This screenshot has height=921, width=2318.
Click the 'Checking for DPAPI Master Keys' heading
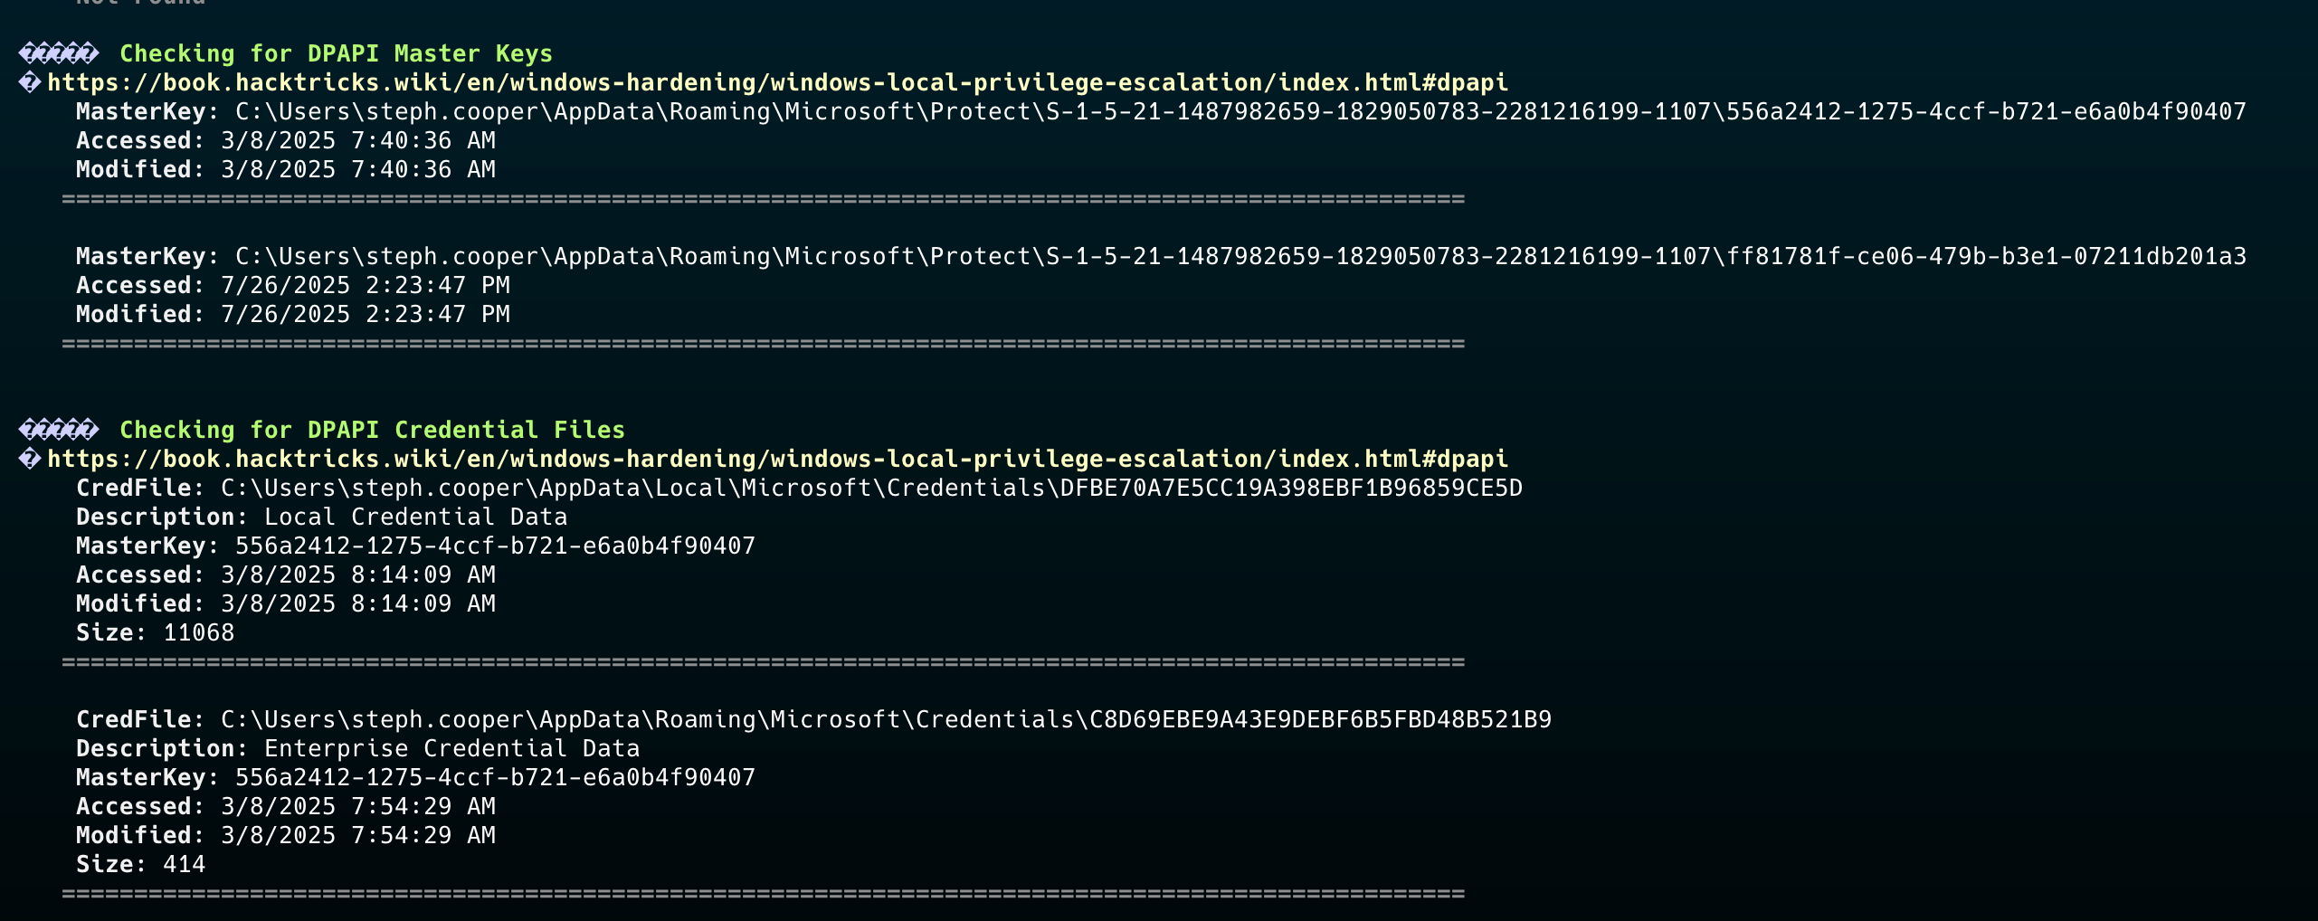[x=336, y=54]
